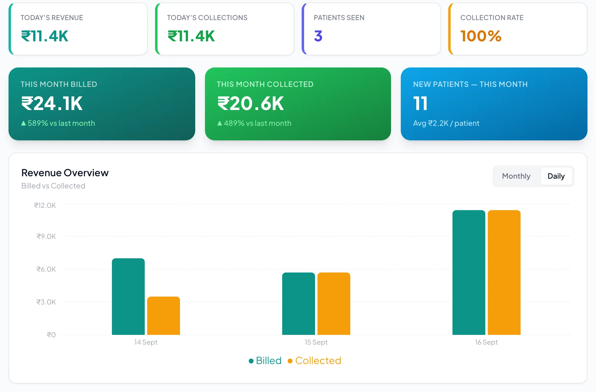Open the Today's Revenue card
596x392 pixels.
click(78, 29)
